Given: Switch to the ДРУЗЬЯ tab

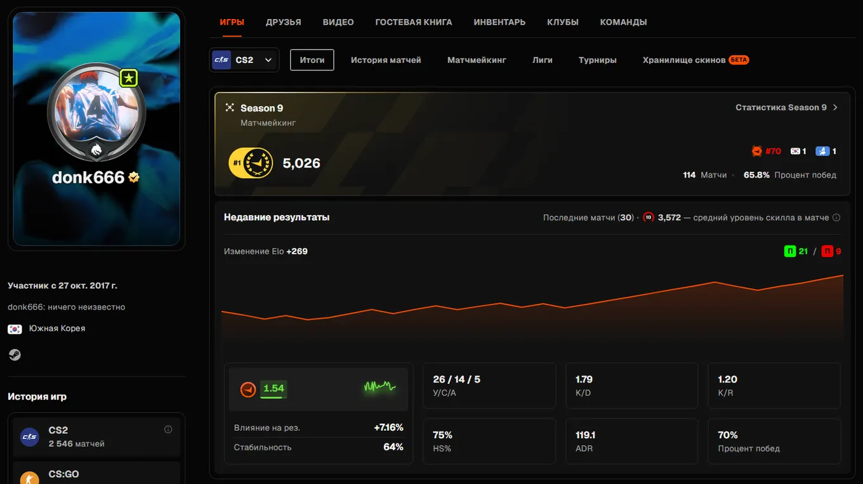Looking at the screenshot, I should click(284, 22).
